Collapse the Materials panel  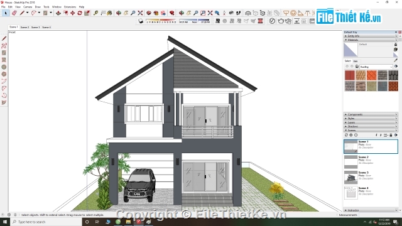click(x=370, y=40)
